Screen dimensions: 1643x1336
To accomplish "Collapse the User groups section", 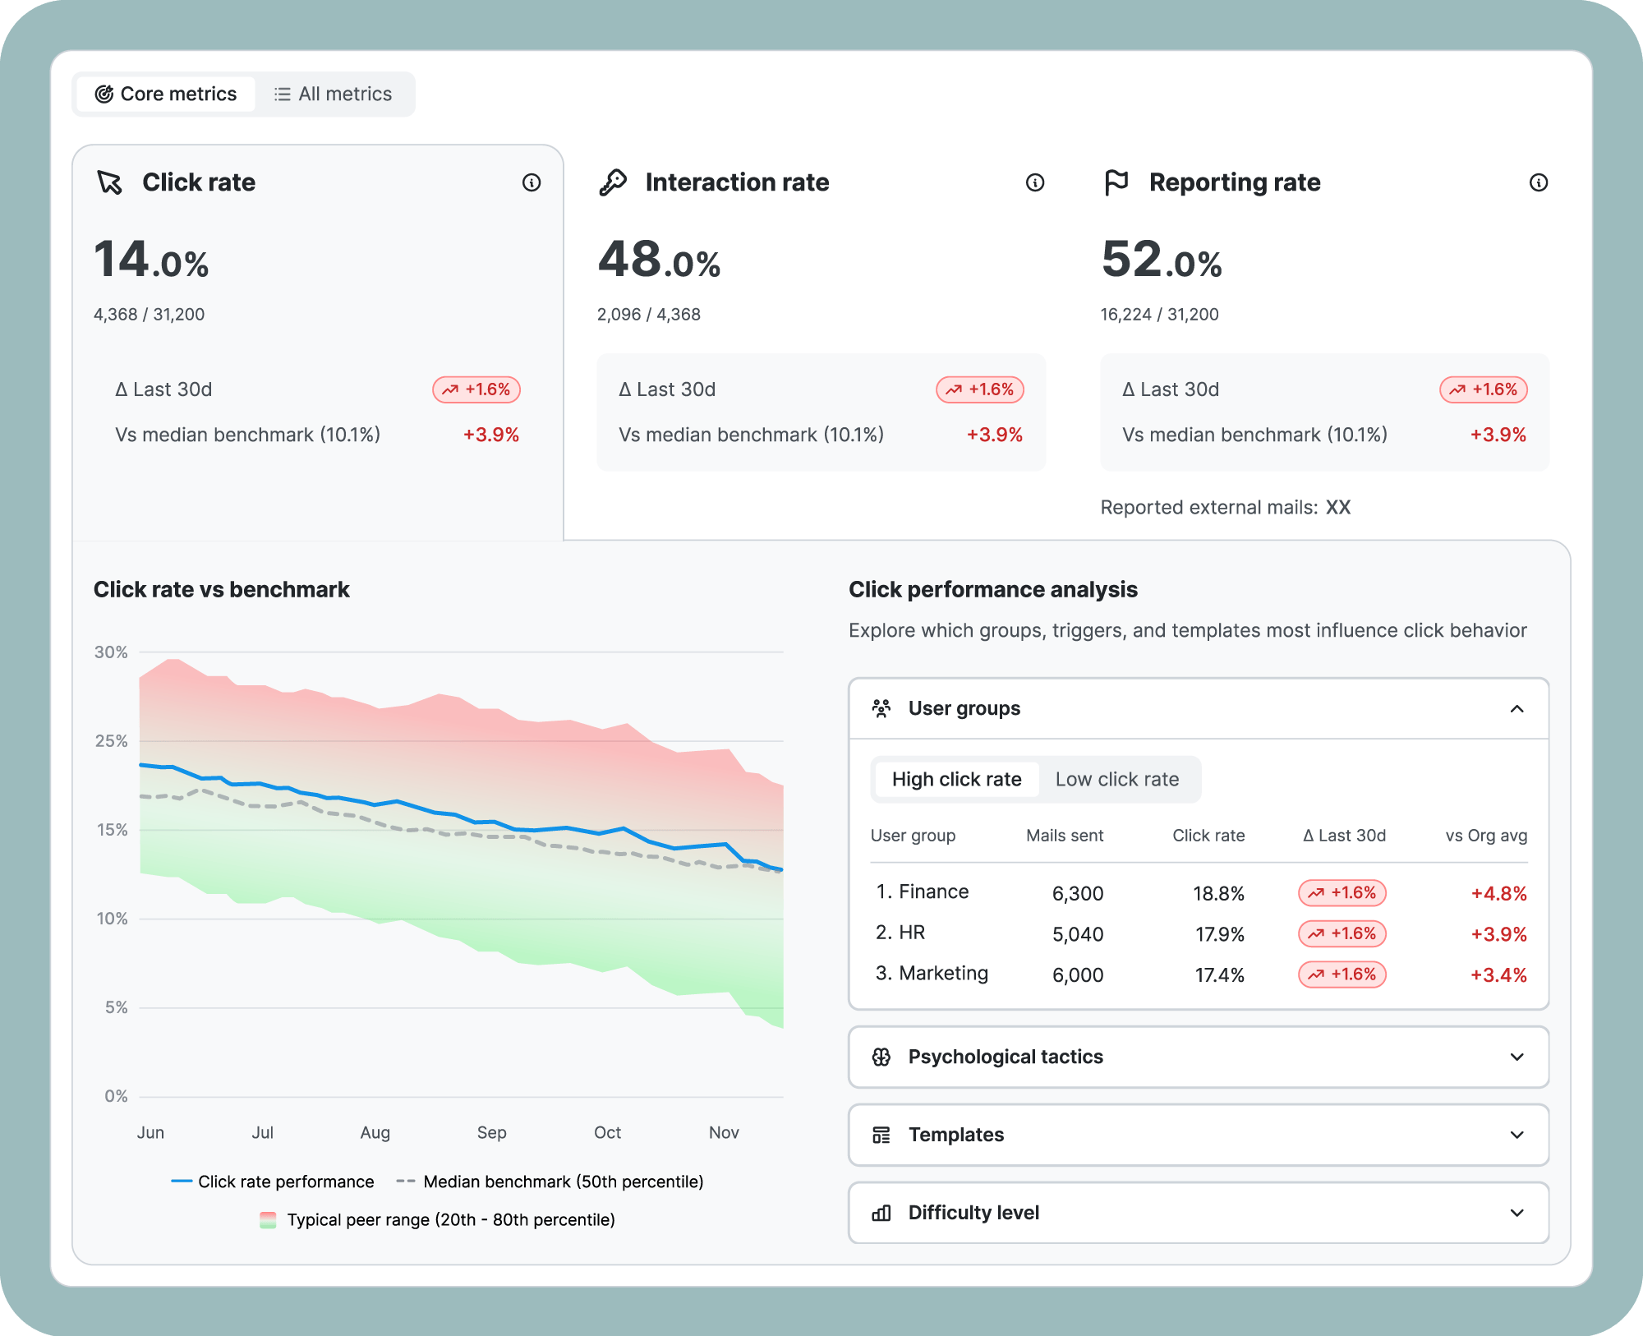I will (1516, 709).
